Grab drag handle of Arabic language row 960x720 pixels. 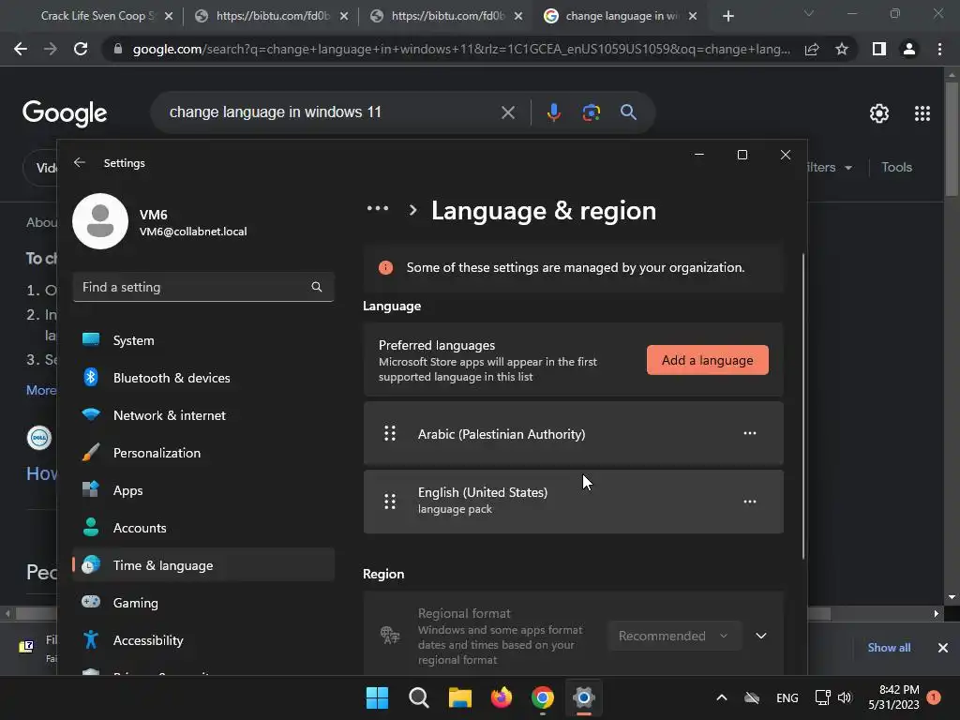tap(389, 433)
